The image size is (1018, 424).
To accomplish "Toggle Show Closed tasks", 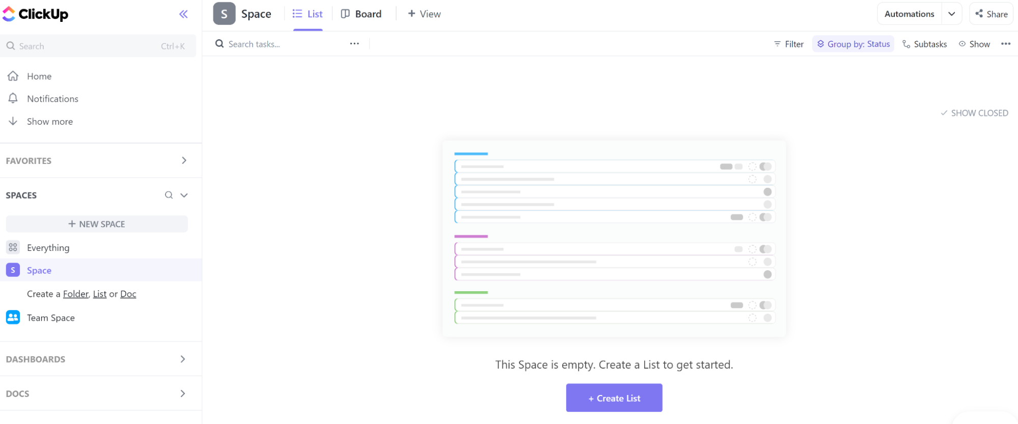I will click(974, 113).
